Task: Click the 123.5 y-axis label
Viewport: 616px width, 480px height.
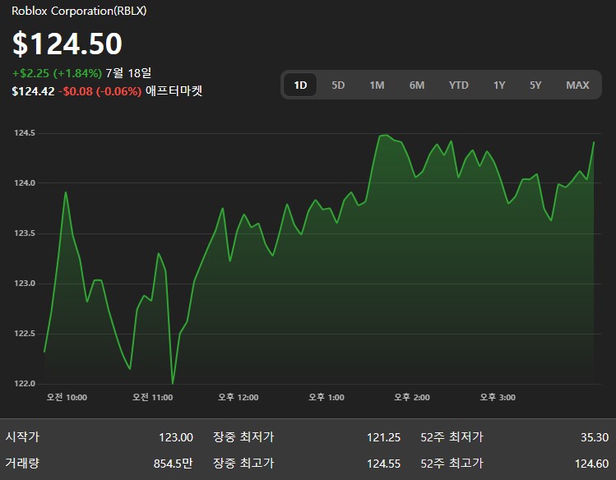Action: [25, 233]
